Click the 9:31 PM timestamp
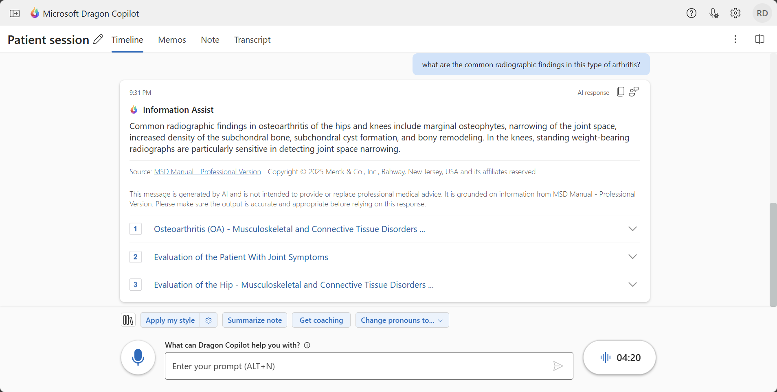 pyautogui.click(x=140, y=93)
